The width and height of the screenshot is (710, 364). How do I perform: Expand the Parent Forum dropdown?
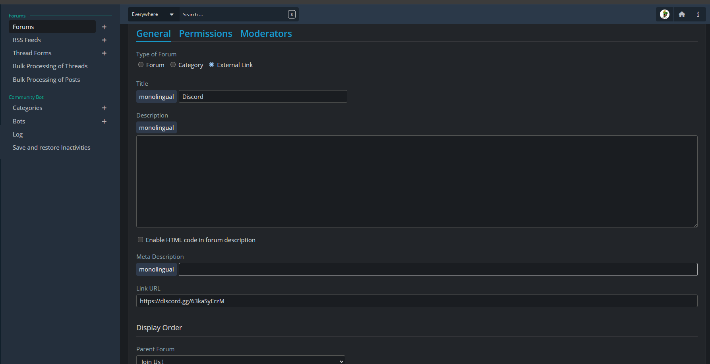[x=240, y=360]
